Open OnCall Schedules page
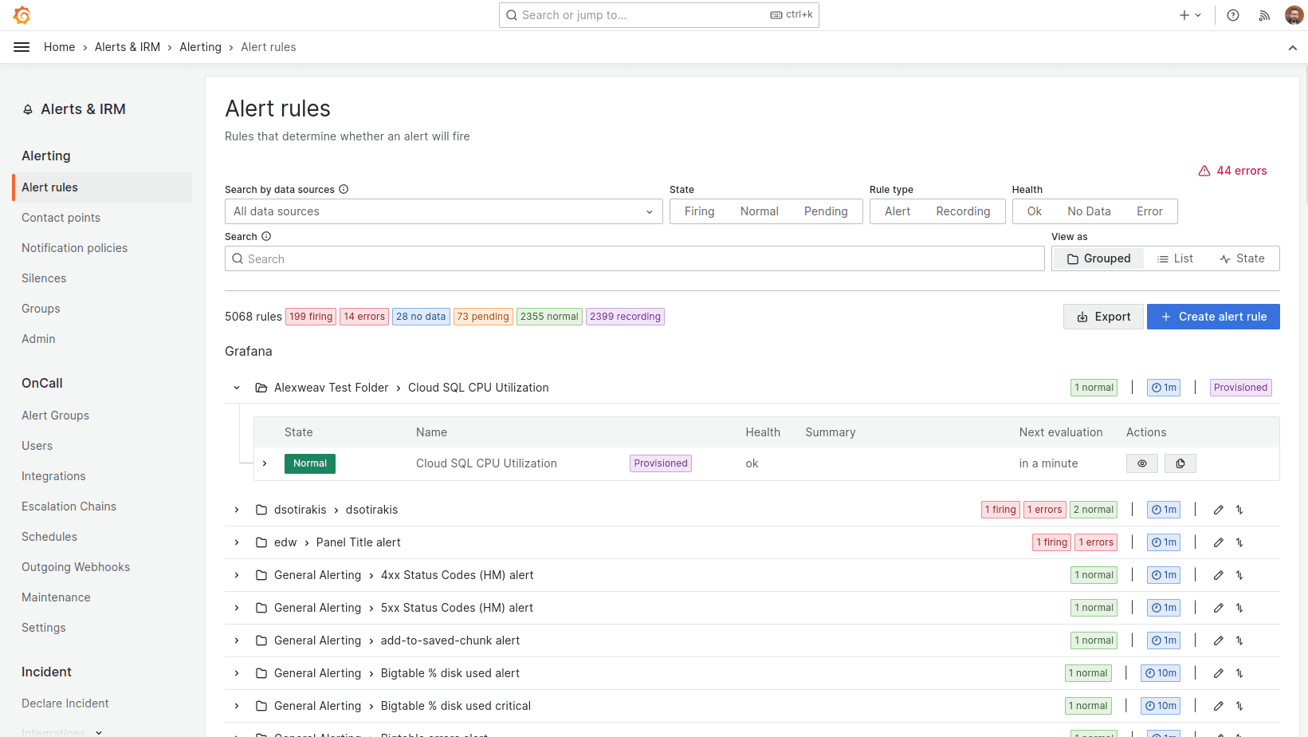1308x737 pixels. 49,537
